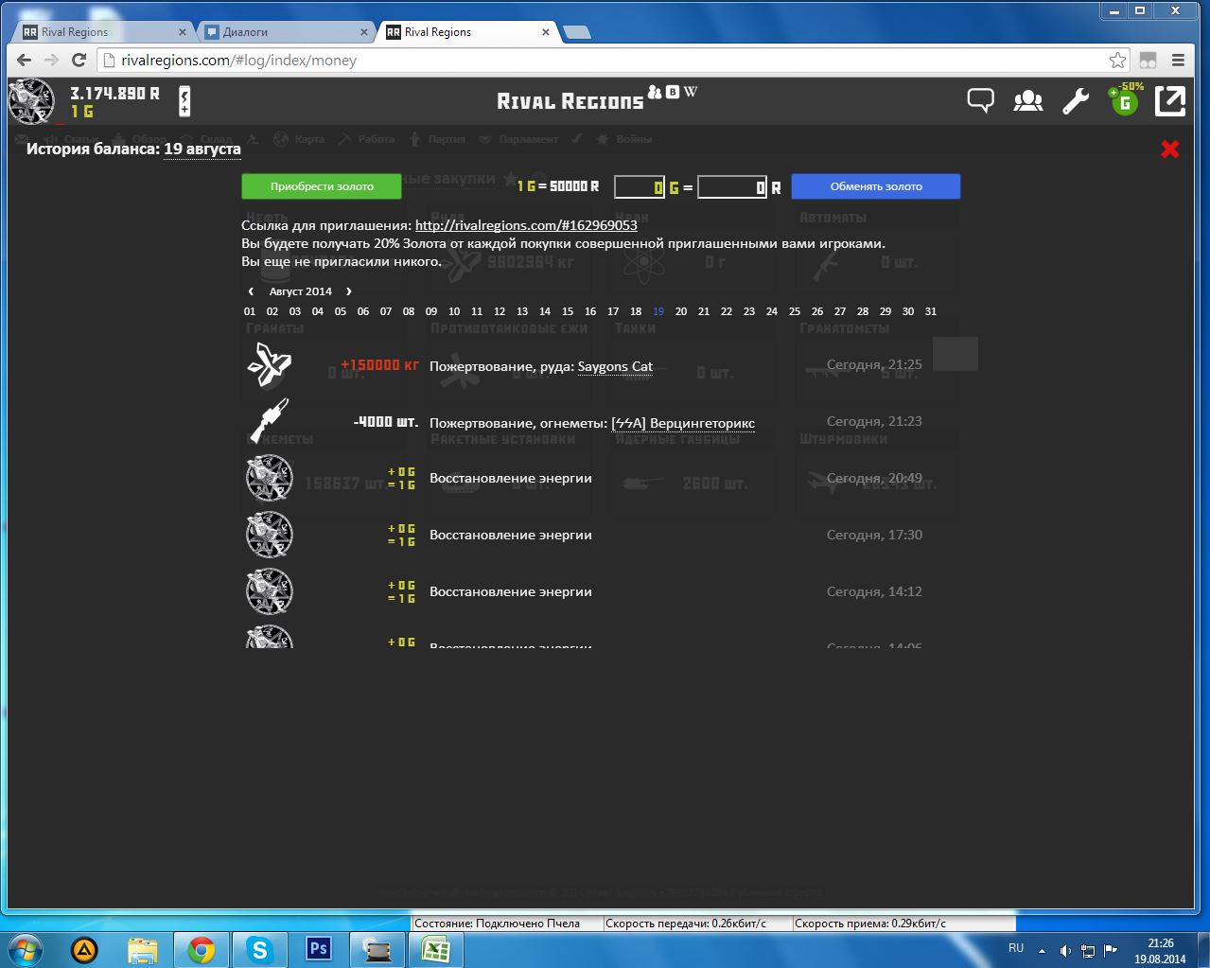Open the AIMP player taskbar icon
This screenshot has height=968, width=1210.
[x=84, y=949]
